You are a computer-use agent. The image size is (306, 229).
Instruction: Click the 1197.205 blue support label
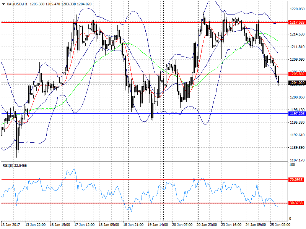297,113
